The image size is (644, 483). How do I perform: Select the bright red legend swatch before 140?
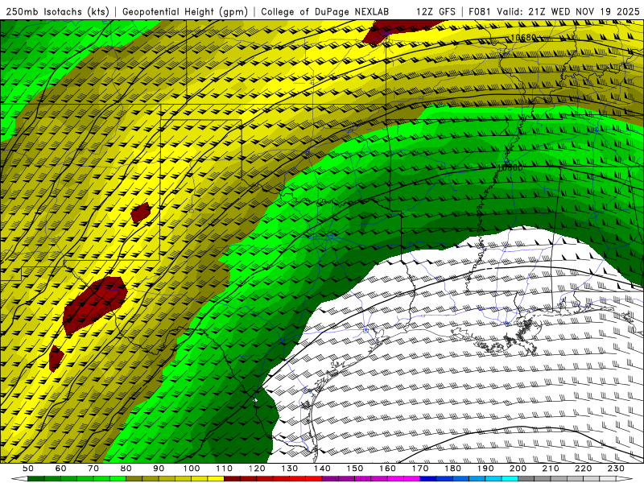(314, 480)
